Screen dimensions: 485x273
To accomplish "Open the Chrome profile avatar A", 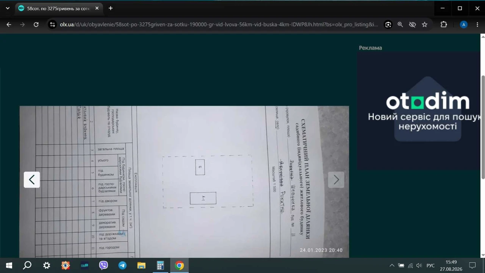I will click(463, 25).
